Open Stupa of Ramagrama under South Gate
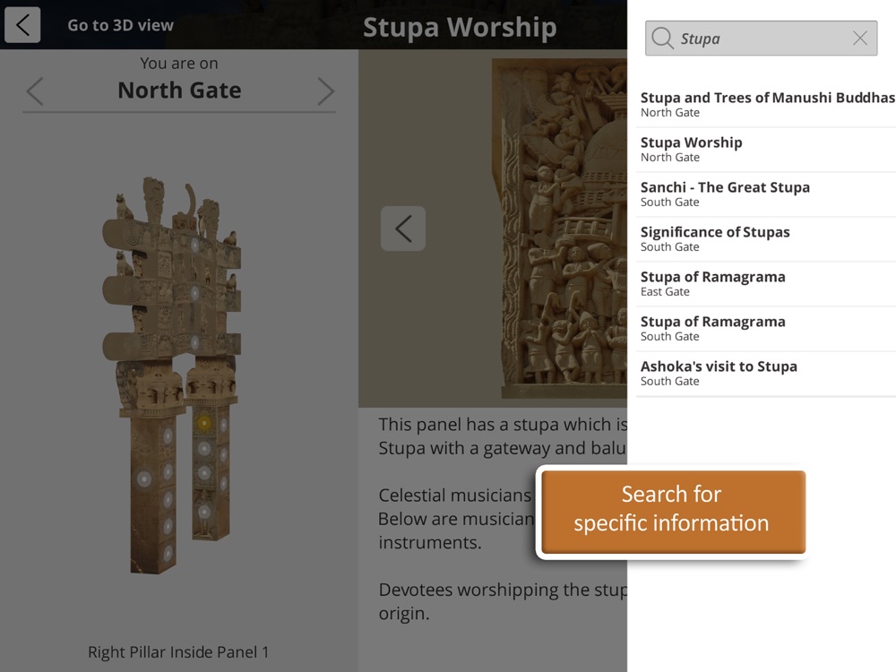896x672 pixels. pyautogui.click(x=766, y=329)
